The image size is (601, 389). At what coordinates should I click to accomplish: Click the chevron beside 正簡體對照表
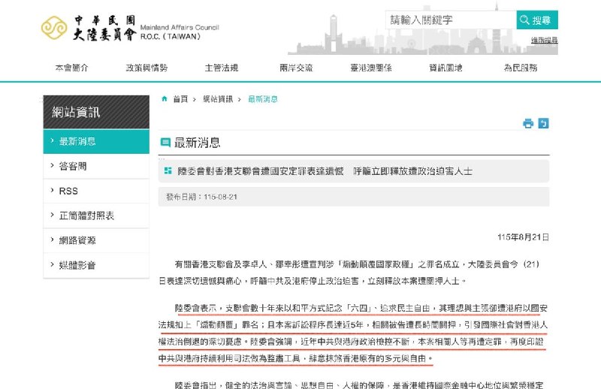pyautogui.click(x=52, y=215)
